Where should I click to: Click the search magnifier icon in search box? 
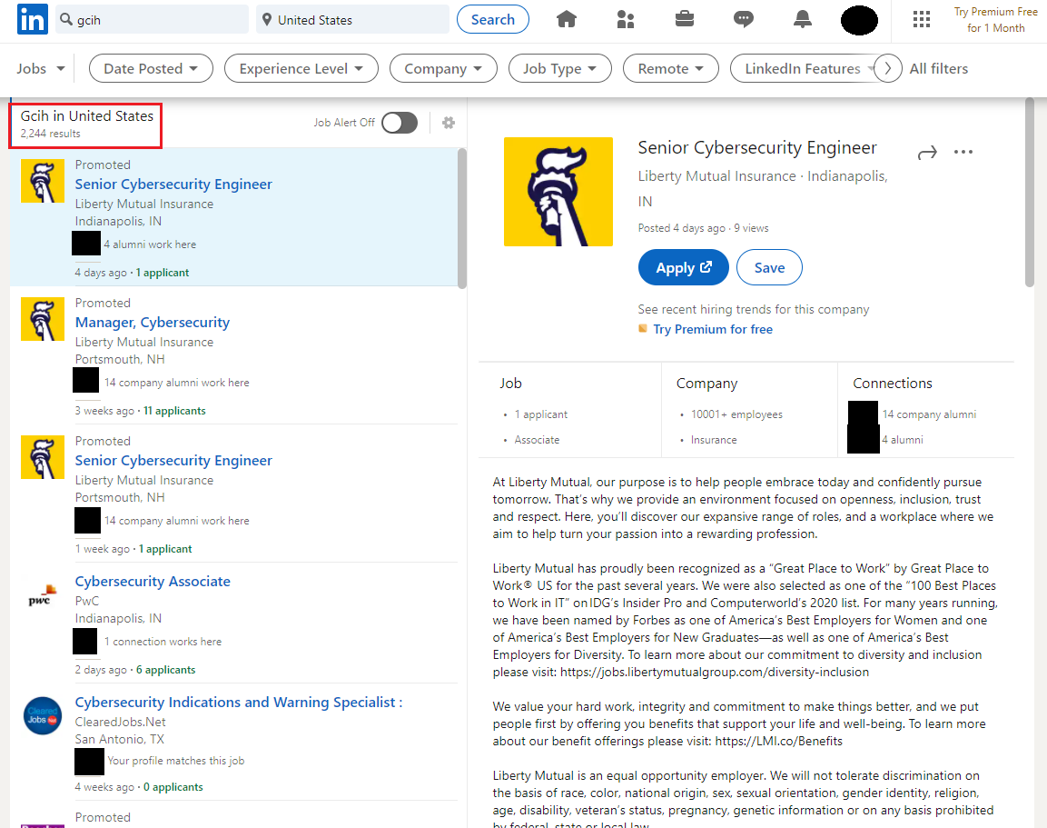click(66, 19)
